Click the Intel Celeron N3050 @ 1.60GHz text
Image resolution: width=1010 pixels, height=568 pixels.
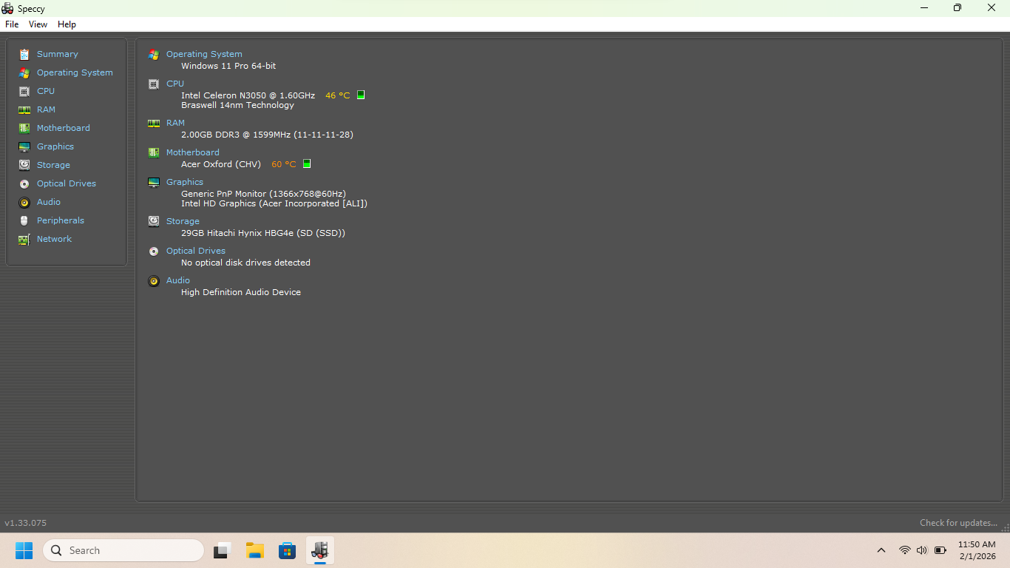248,95
